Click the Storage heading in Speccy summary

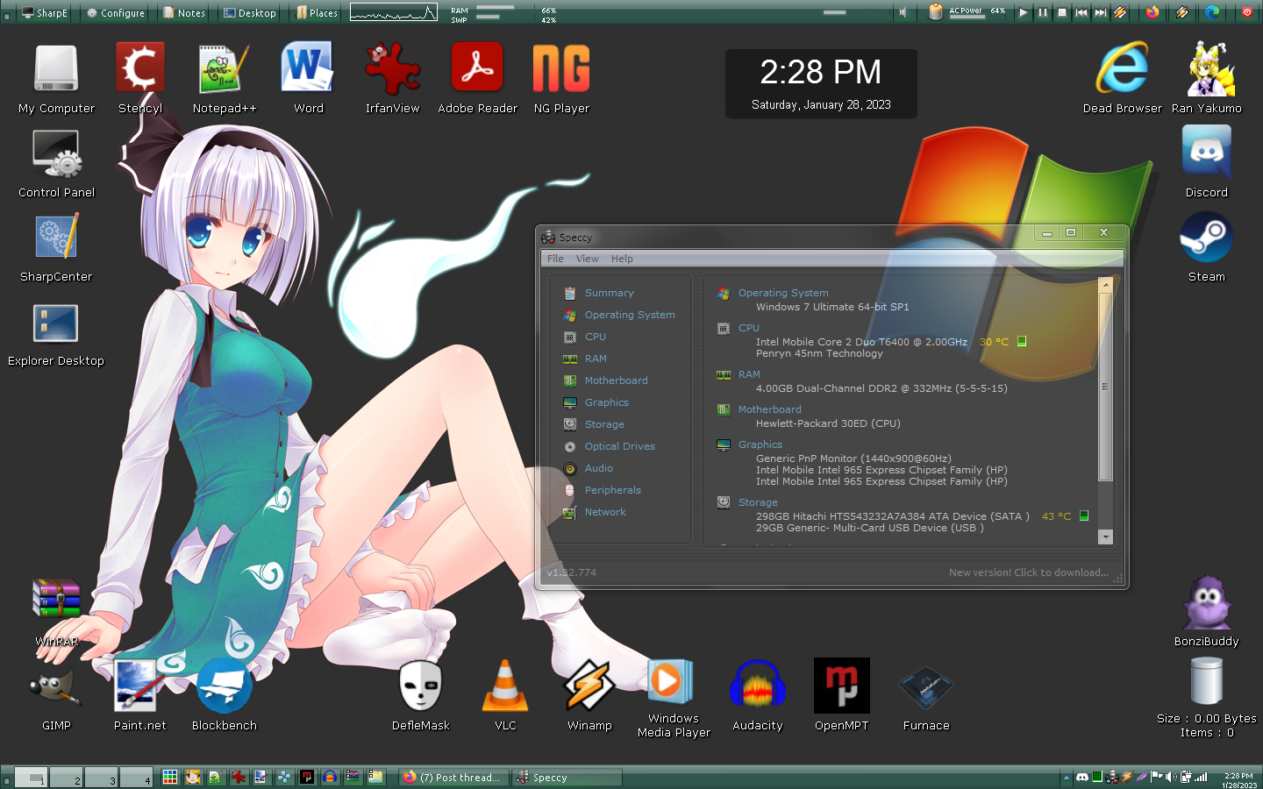758,502
